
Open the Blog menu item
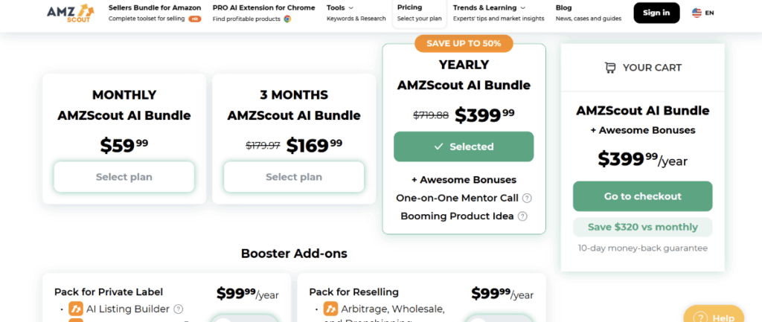(563, 7)
